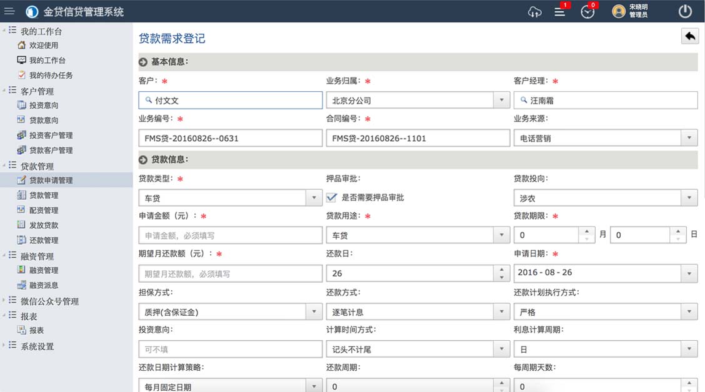This screenshot has height=392, width=705.
Task: Collapse 我的工作台 group in sidebar
Action: 4,31
